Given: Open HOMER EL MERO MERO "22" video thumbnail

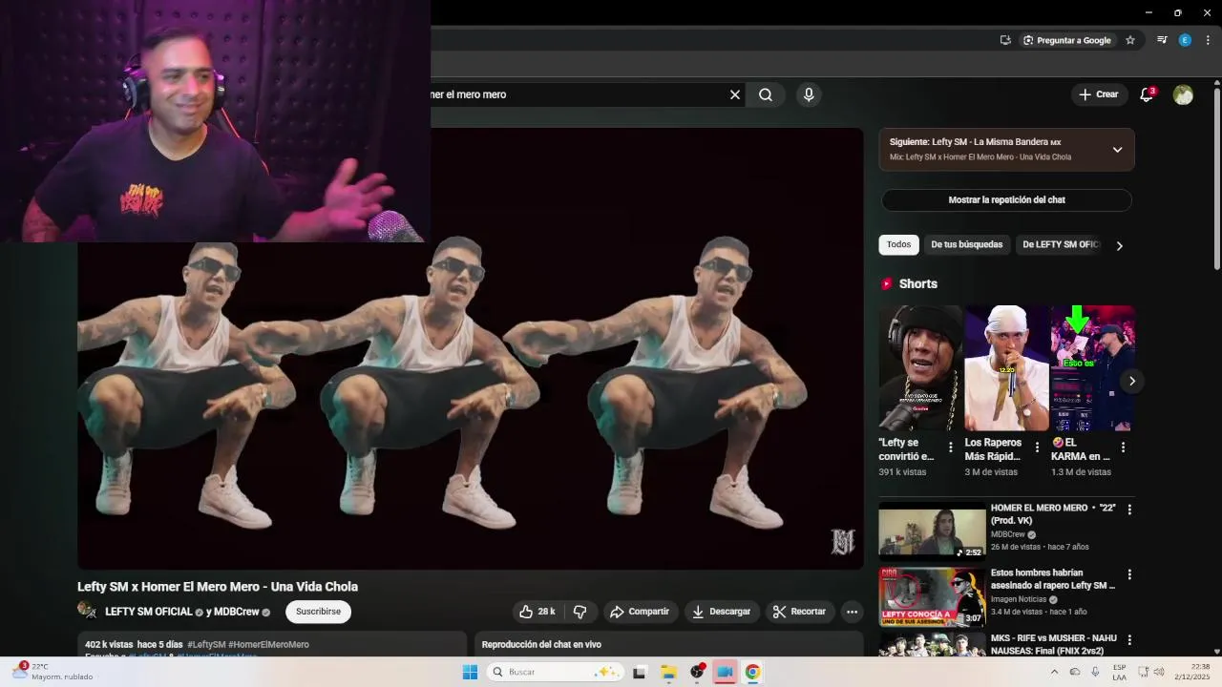Looking at the screenshot, I should pos(932,531).
